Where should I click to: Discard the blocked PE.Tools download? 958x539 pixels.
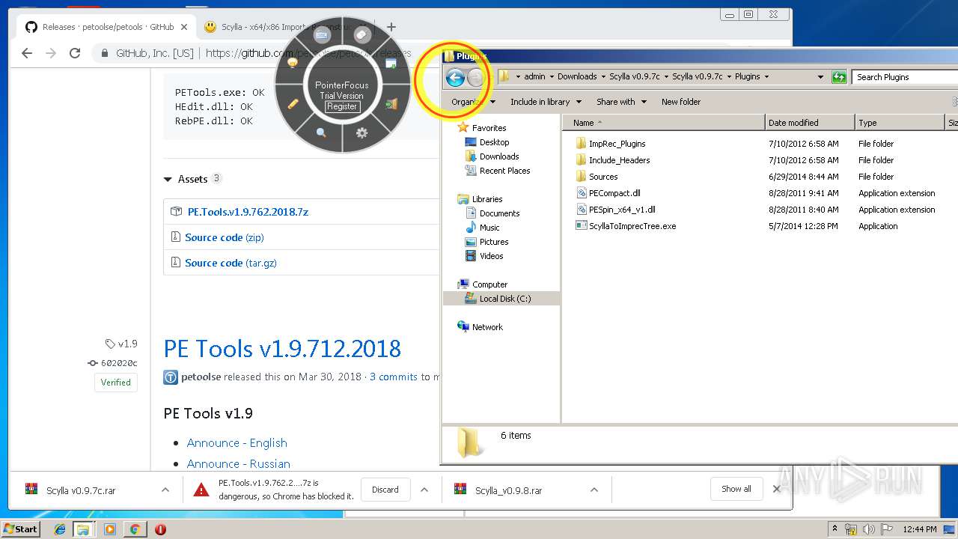click(385, 490)
